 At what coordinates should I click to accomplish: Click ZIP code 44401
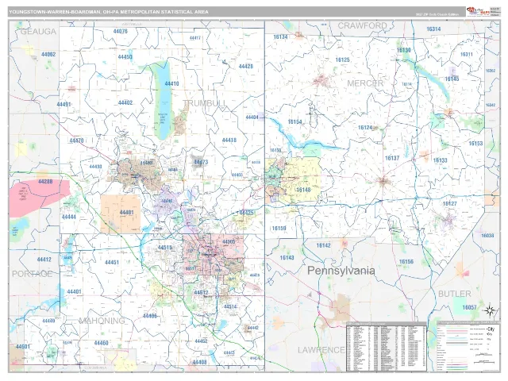coord(74,292)
